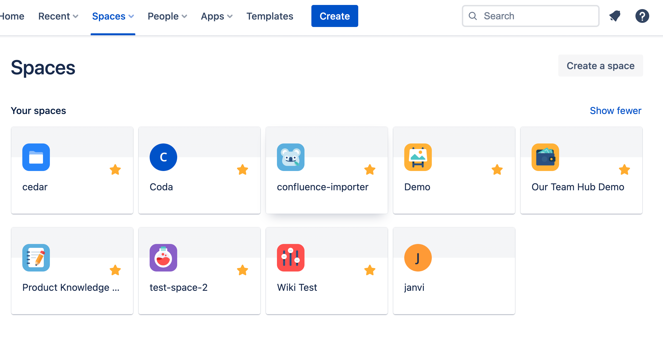Viewport: 663px width, 342px height.
Task: Open the help question mark icon
Action: pos(642,16)
